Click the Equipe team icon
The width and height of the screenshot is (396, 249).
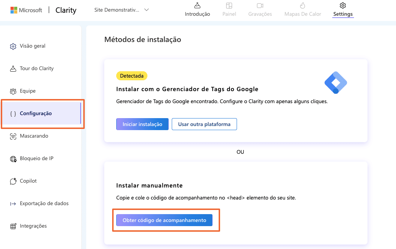(13, 91)
